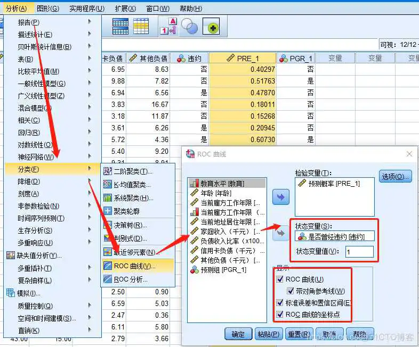Click the 是否曾经违约 [违约] state variable field
This screenshot has width=419, height=347.
click(335, 236)
